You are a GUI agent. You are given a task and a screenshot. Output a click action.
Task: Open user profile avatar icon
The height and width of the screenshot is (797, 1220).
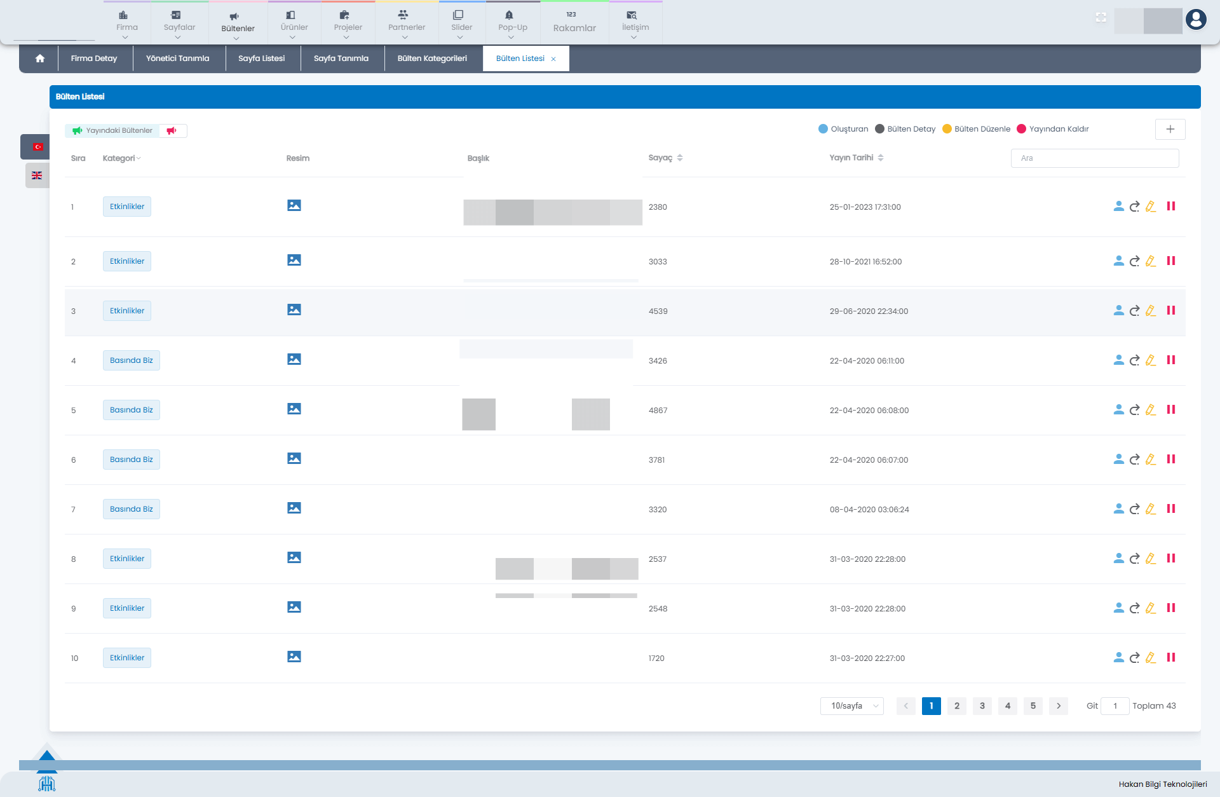pos(1195,20)
